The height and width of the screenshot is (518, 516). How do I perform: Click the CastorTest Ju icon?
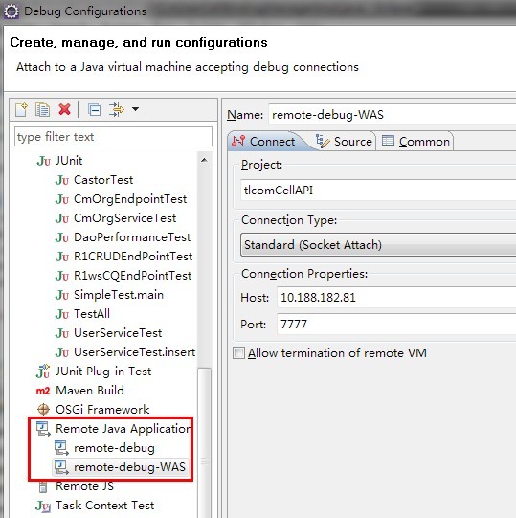click(x=62, y=180)
